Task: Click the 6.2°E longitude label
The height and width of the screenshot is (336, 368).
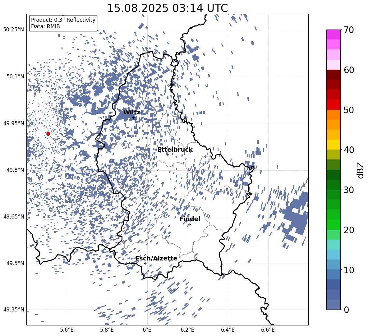Action: [187, 330]
